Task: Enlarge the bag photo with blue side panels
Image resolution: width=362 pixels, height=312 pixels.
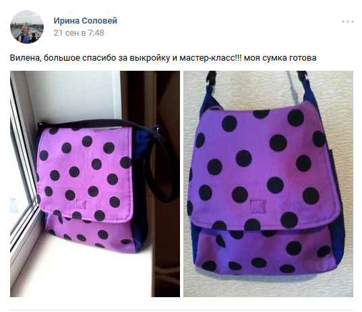Action: pyautogui.click(x=268, y=184)
